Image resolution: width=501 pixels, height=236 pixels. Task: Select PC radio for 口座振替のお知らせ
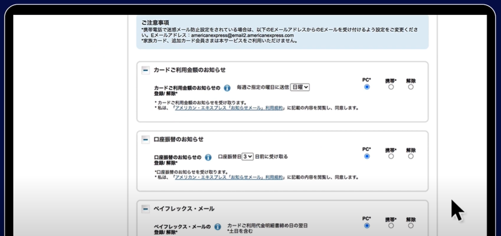[x=367, y=157]
